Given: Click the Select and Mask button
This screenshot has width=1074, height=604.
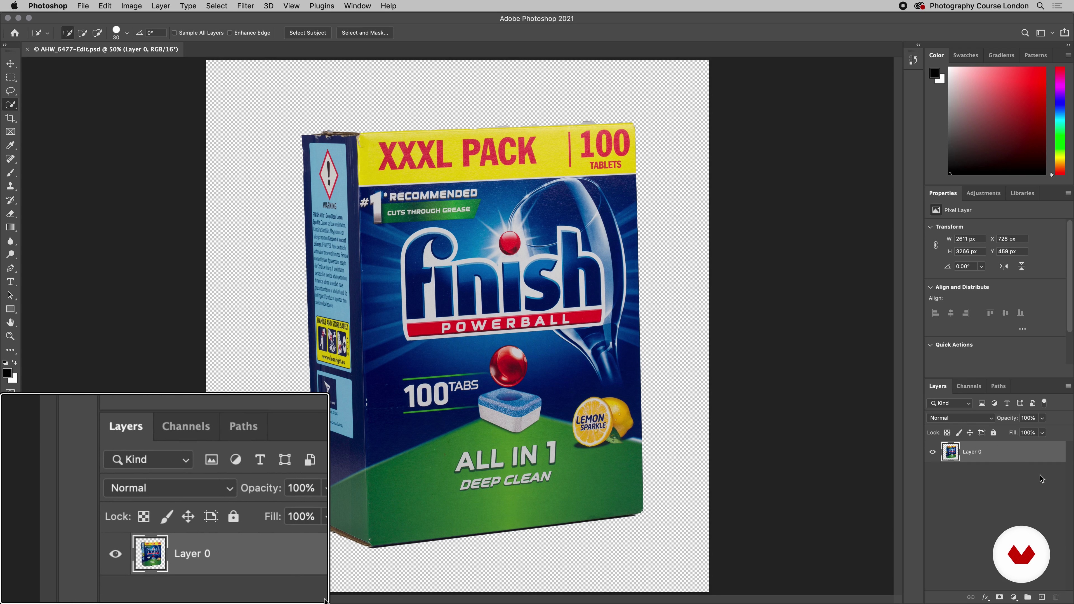Looking at the screenshot, I should click(x=365, y=33).
